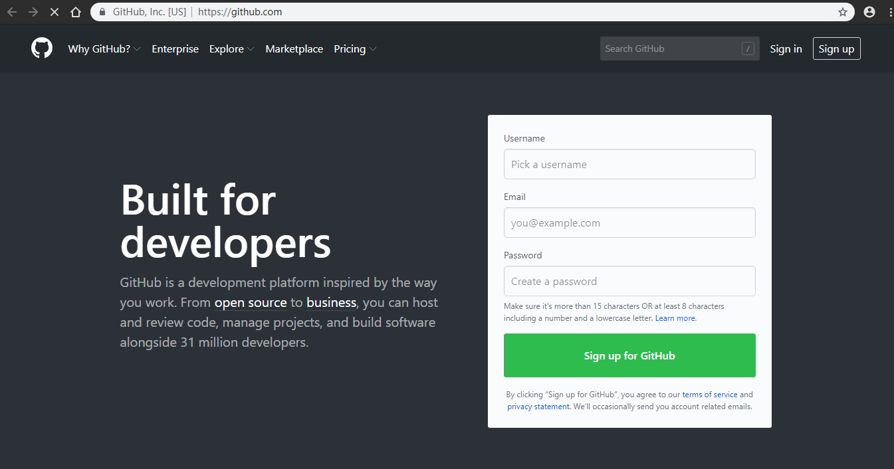Follow the business link
Image resolution: width=894 pixels, height=469 pixels.
coord(332,303)
